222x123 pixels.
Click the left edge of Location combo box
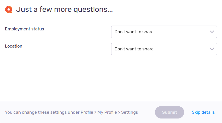113,49
